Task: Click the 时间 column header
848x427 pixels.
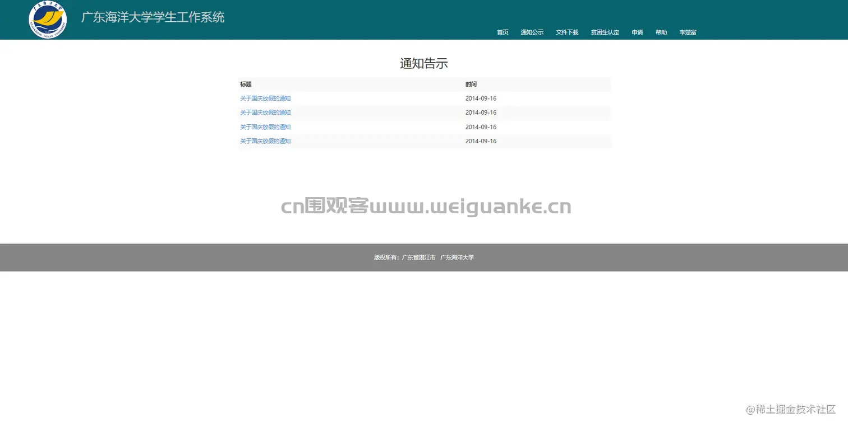Action: pyautogui.click(x=471, y=85)
